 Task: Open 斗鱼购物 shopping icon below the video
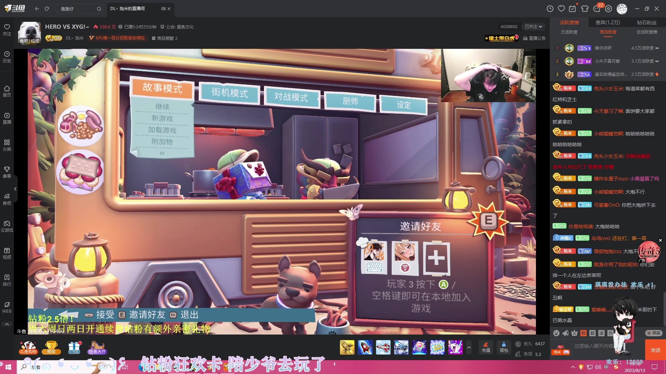coord(28,347)
